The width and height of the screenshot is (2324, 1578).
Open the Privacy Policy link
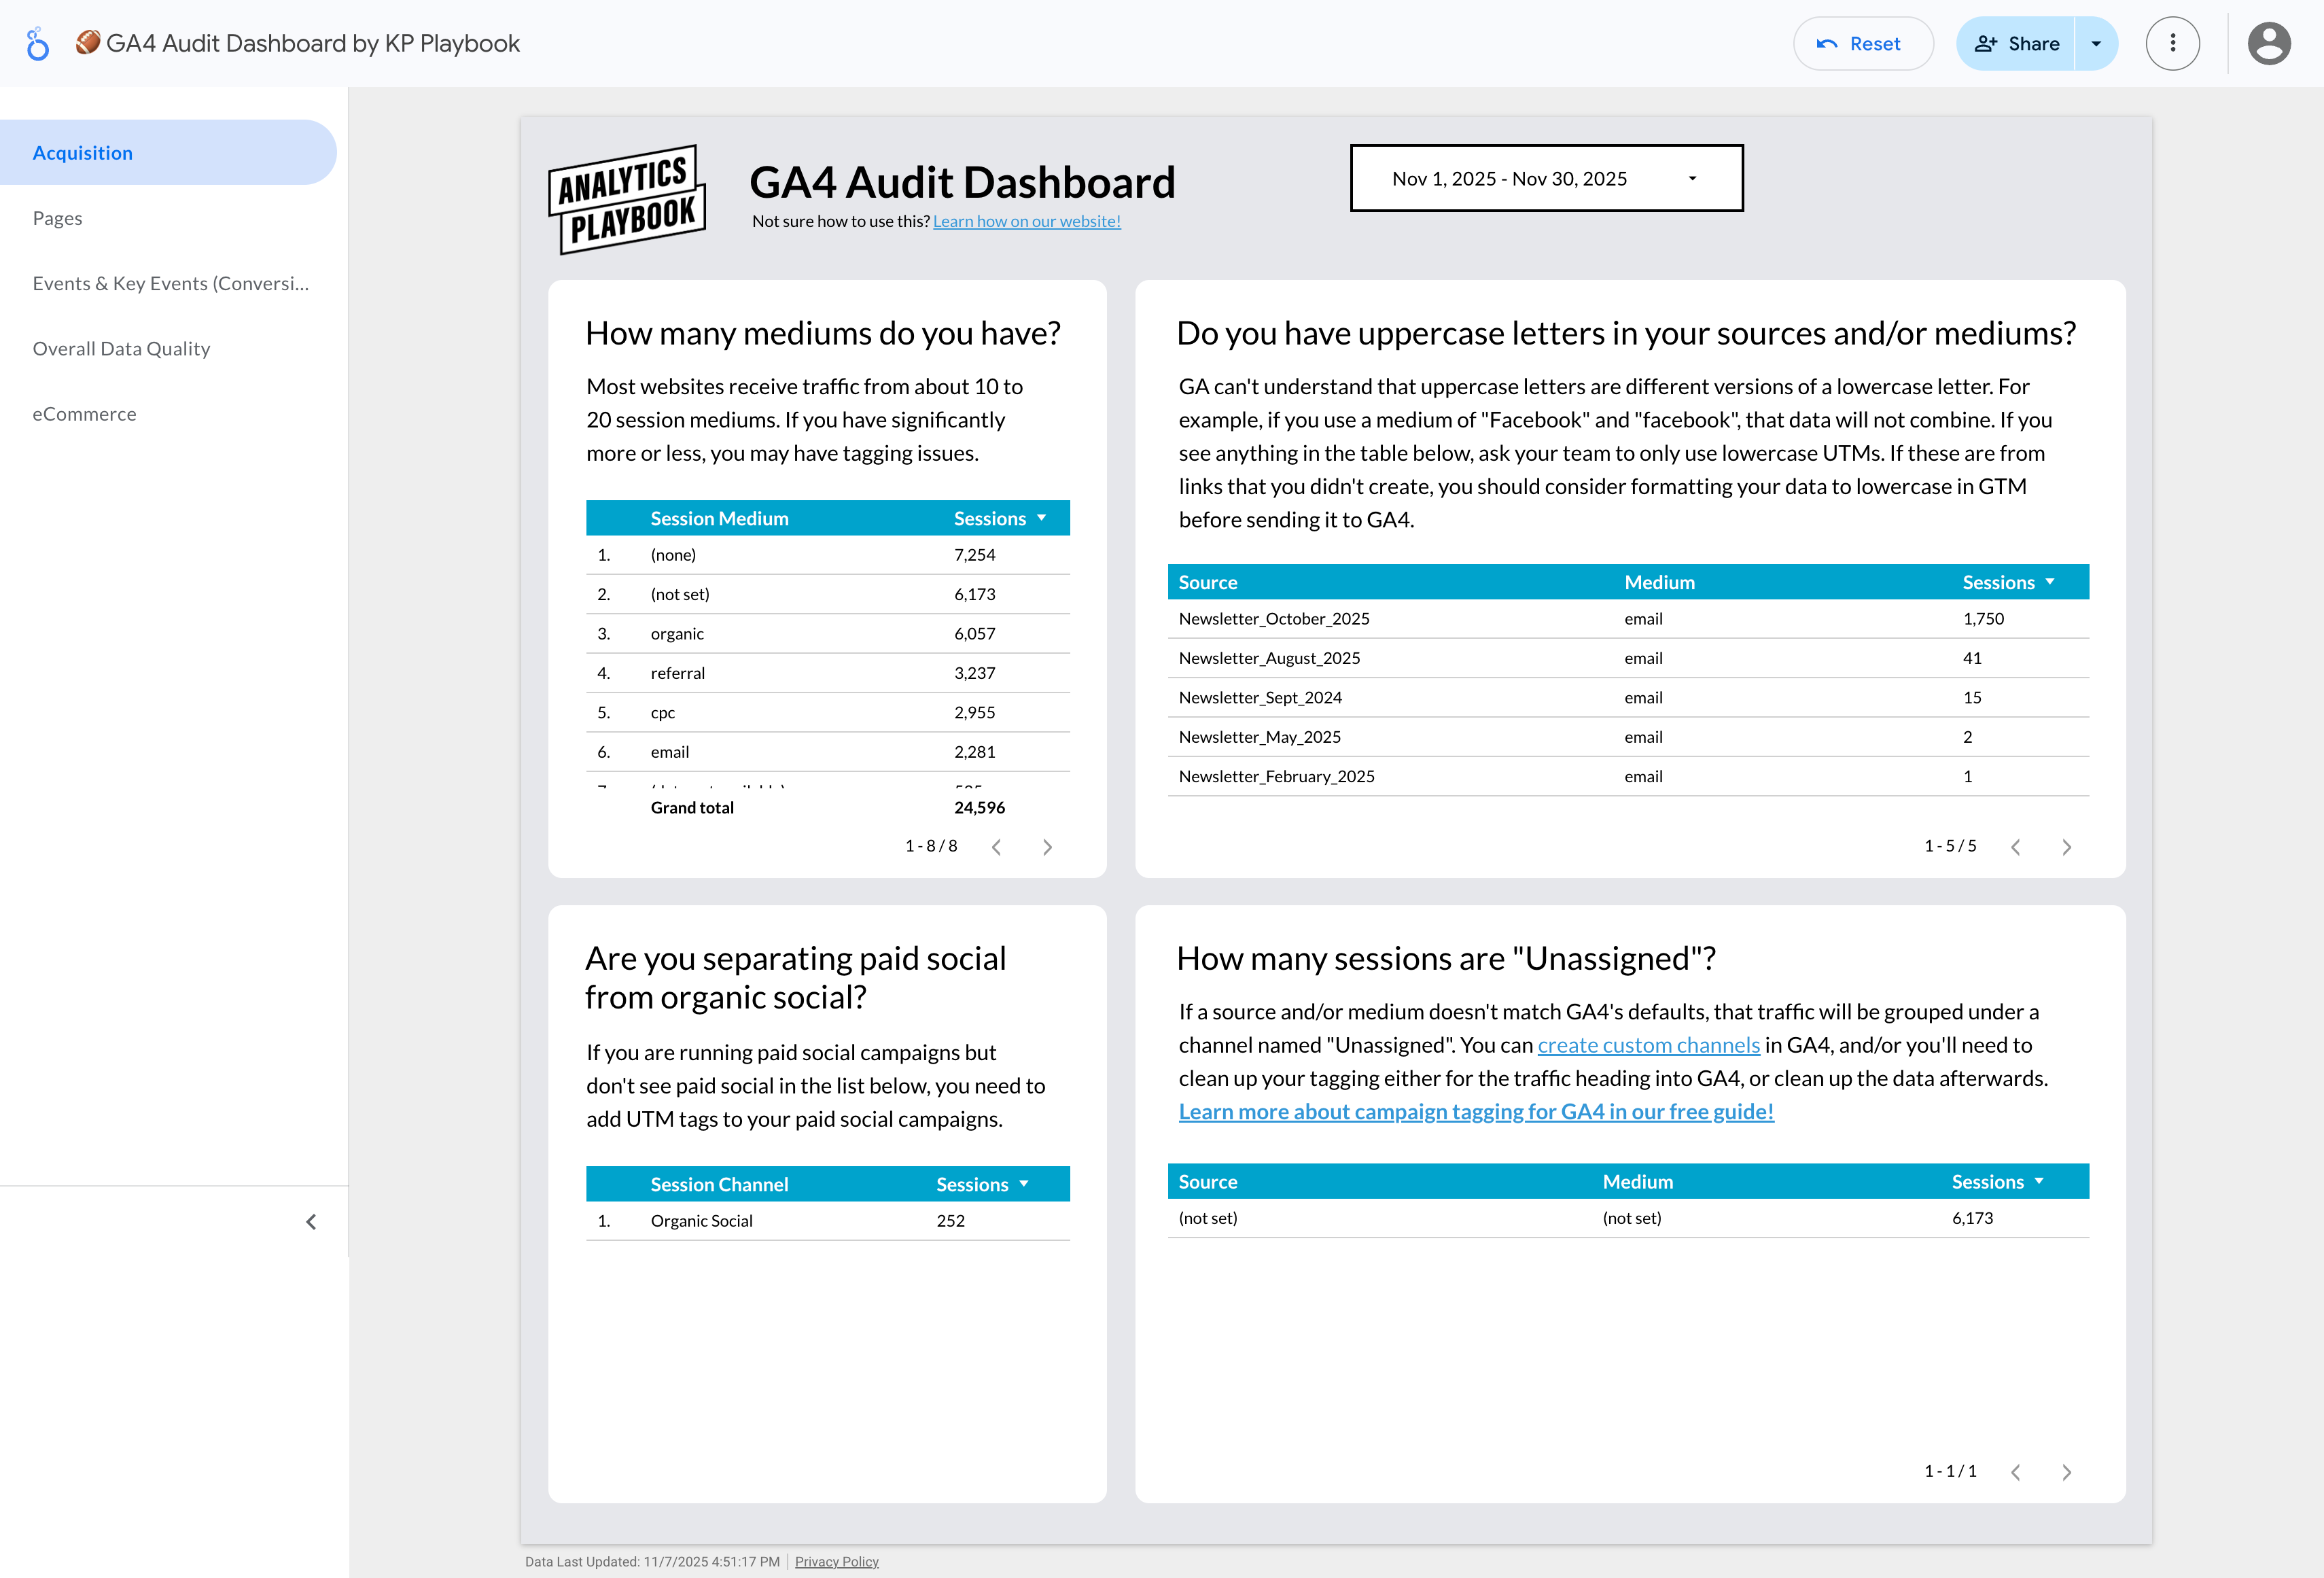836,1561
